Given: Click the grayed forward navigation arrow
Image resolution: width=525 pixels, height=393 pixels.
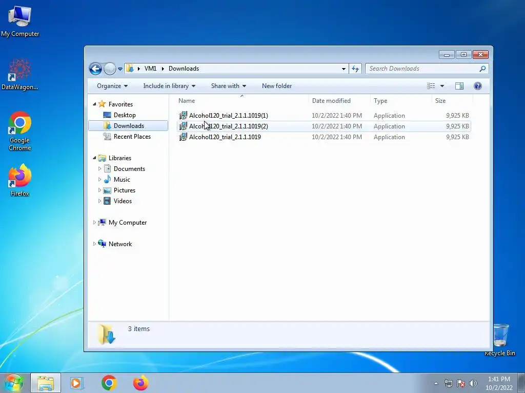Looking at the screenshot, I should pyautogui.click(x=110, y=69).
